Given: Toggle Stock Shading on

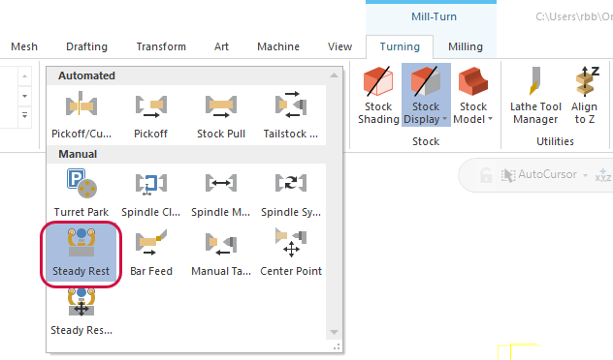Looking at the screenshot, I should point(378,95).
